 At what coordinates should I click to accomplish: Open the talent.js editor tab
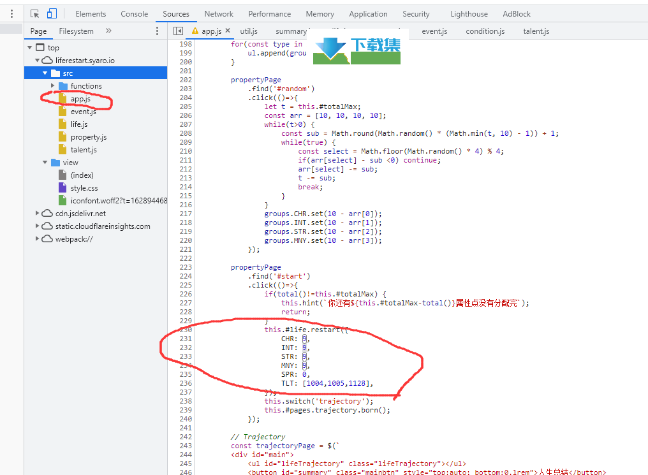(536, 31)
